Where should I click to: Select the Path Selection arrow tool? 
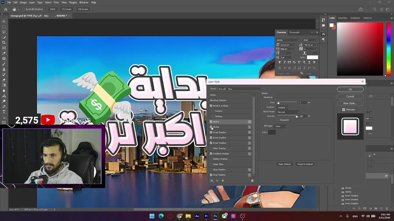(x=4, y=117)
